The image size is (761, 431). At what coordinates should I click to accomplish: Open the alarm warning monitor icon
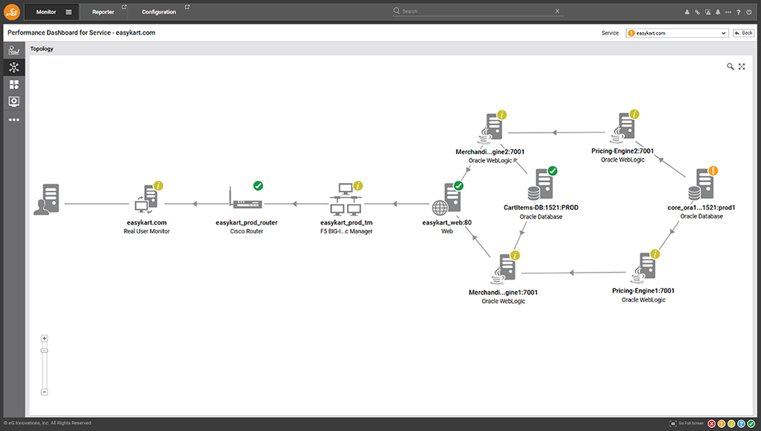(708, 12)
